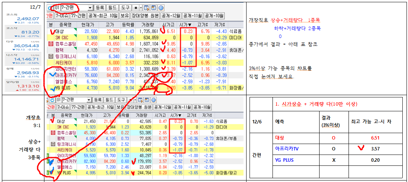
Task: Click the 도구 button in the 12/7 panel
Action: click(x=125, y=8)
